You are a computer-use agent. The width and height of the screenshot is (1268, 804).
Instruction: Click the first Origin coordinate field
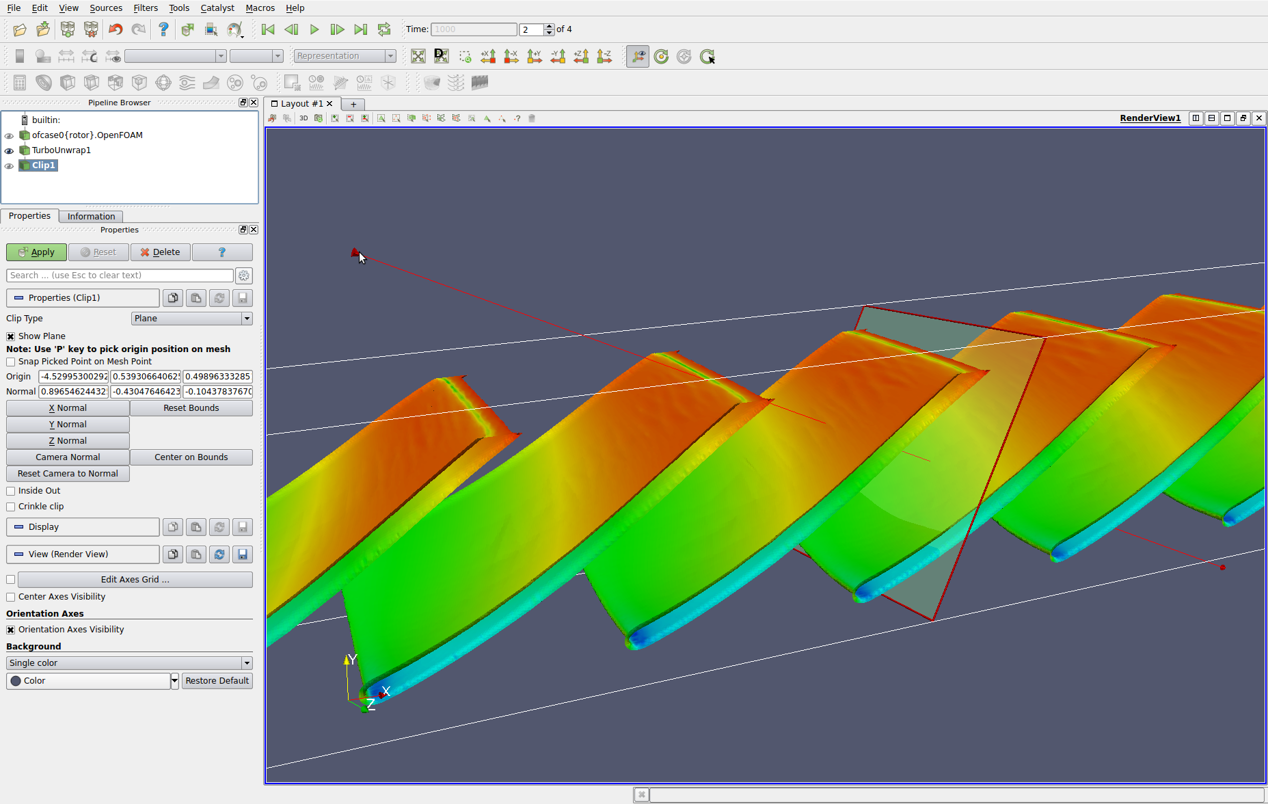tap(74, 377)
